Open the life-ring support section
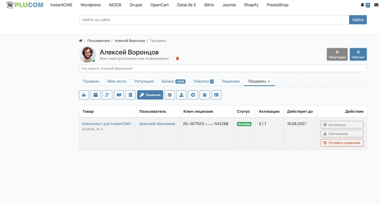The width and height of the screenshot is (380, 205). (193, 95)
